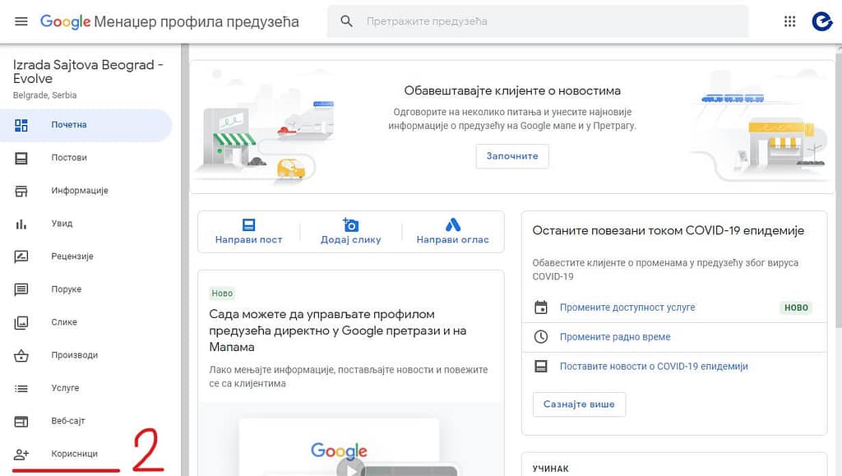Click the Корисници add-person icon
This screenshot has height=476, width=842.
click(x=21, y=454)
